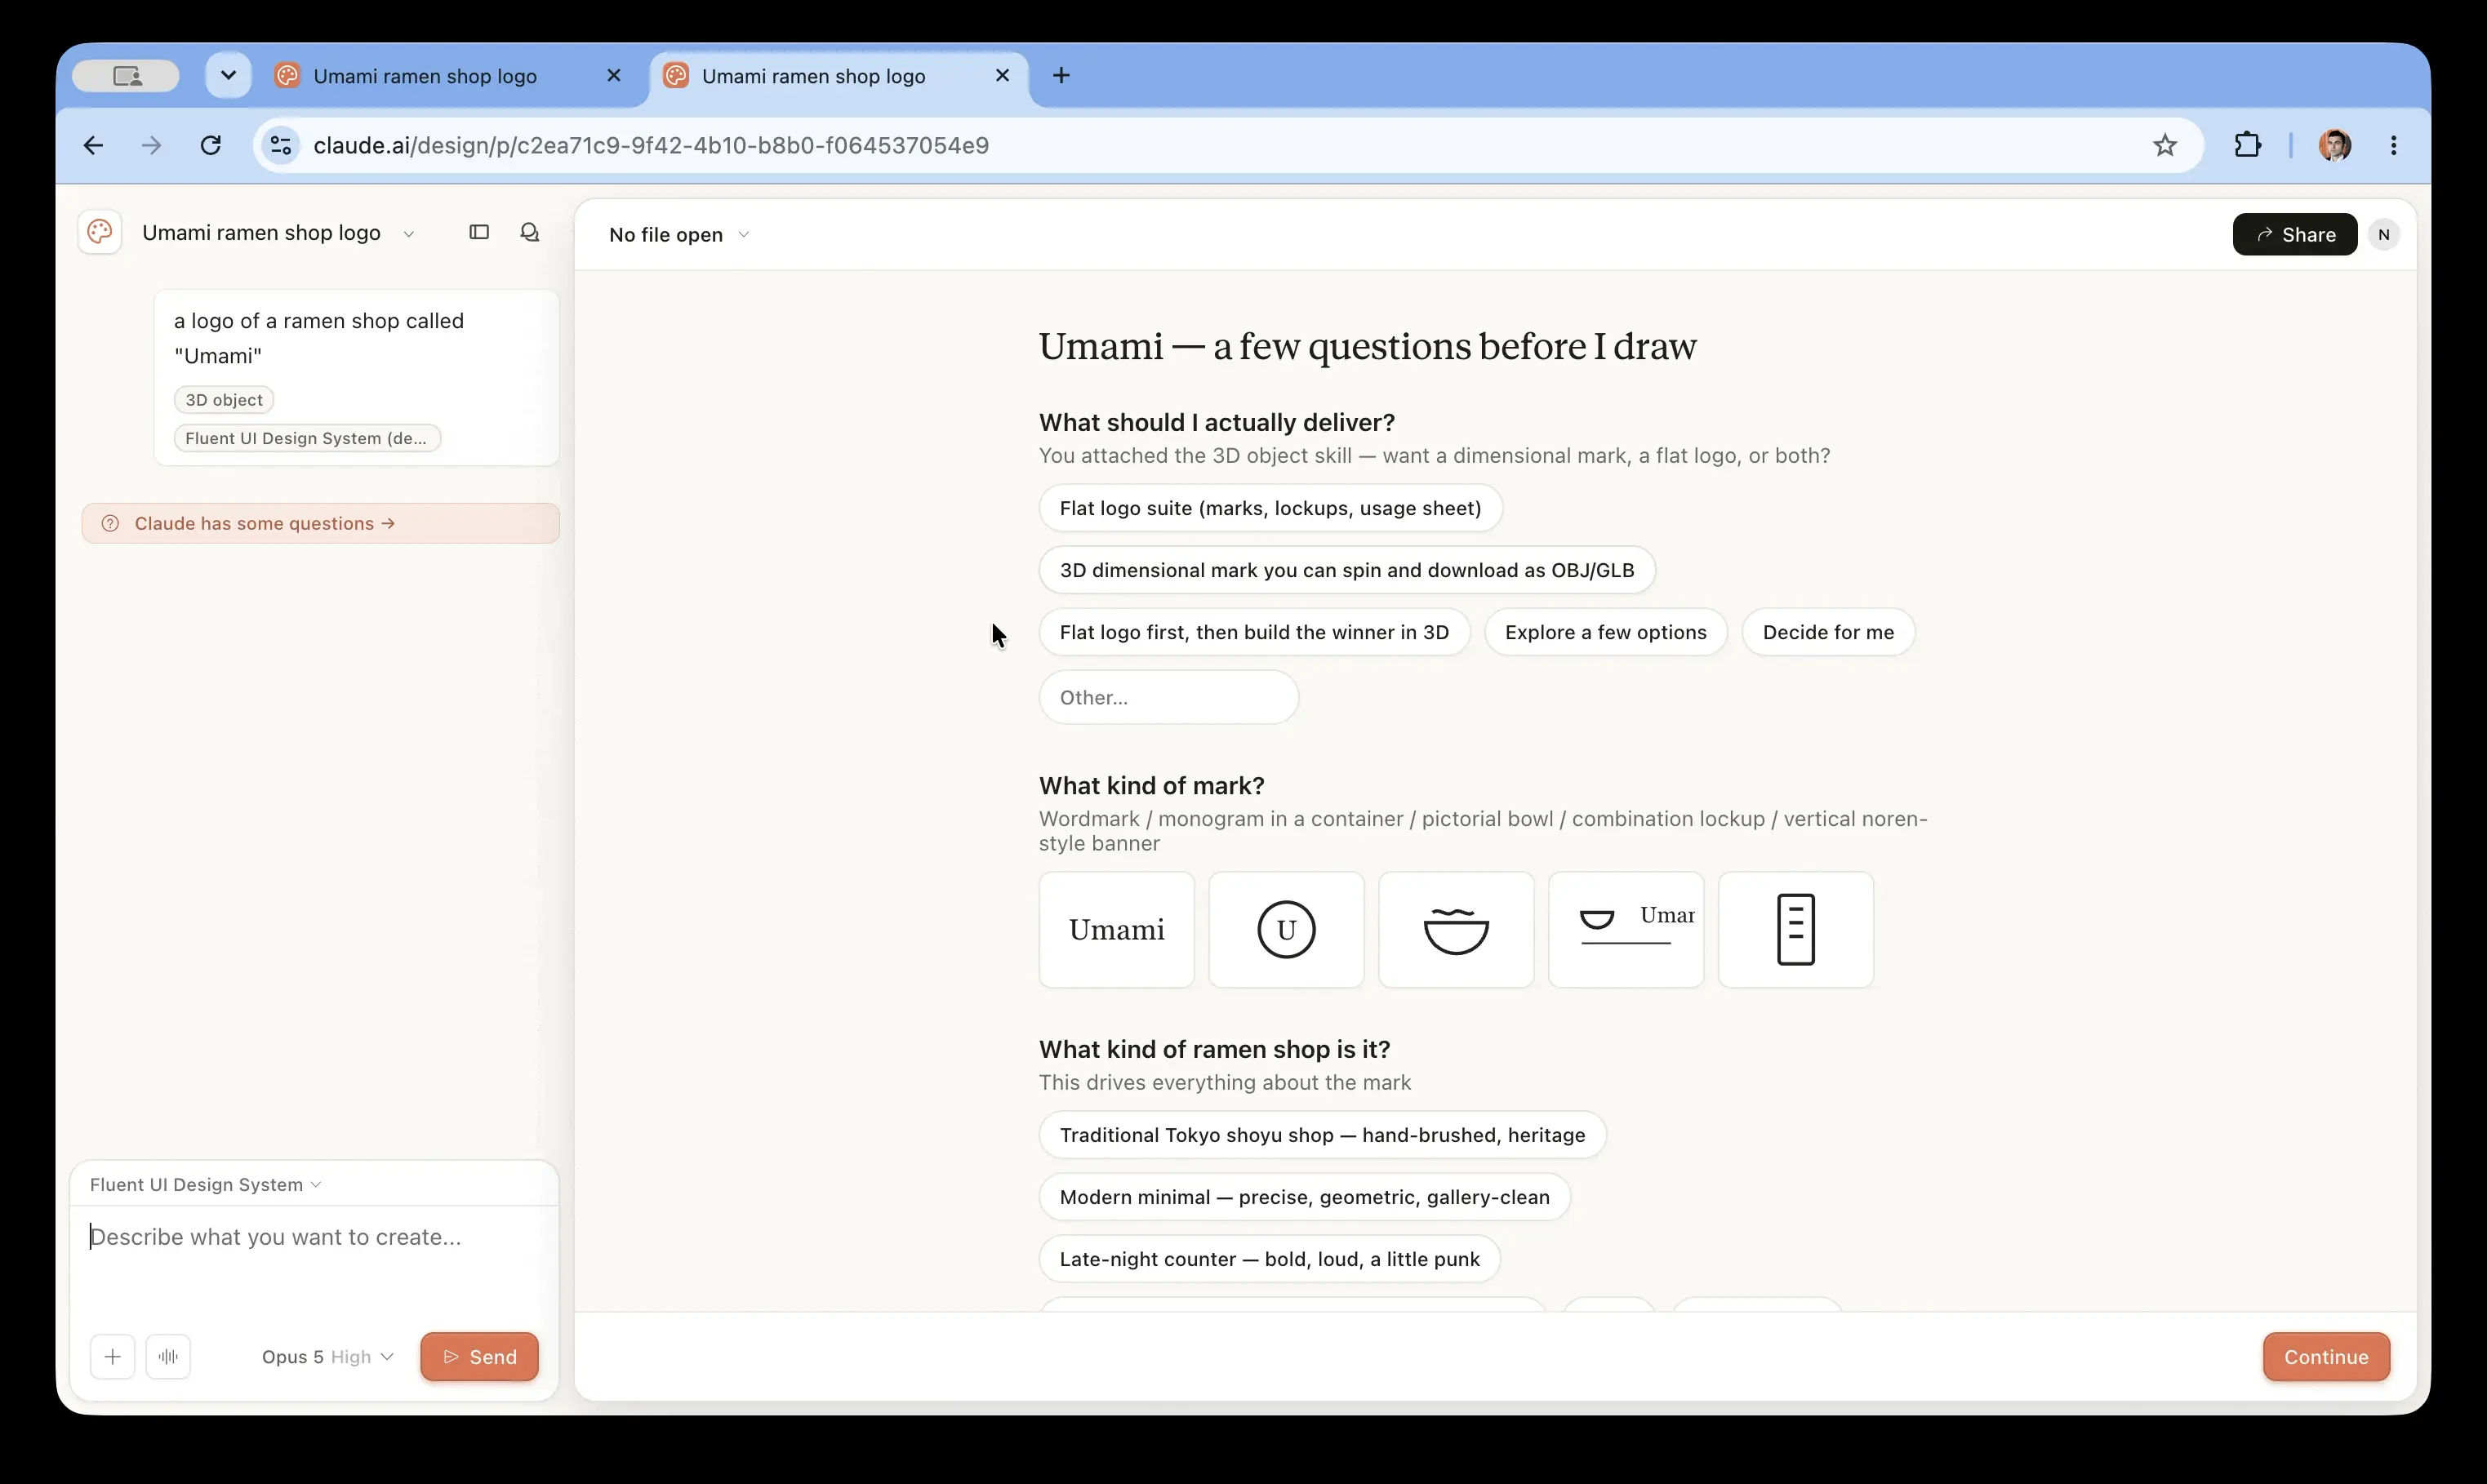Open Claude has some questions link

[x=320, y=524]
